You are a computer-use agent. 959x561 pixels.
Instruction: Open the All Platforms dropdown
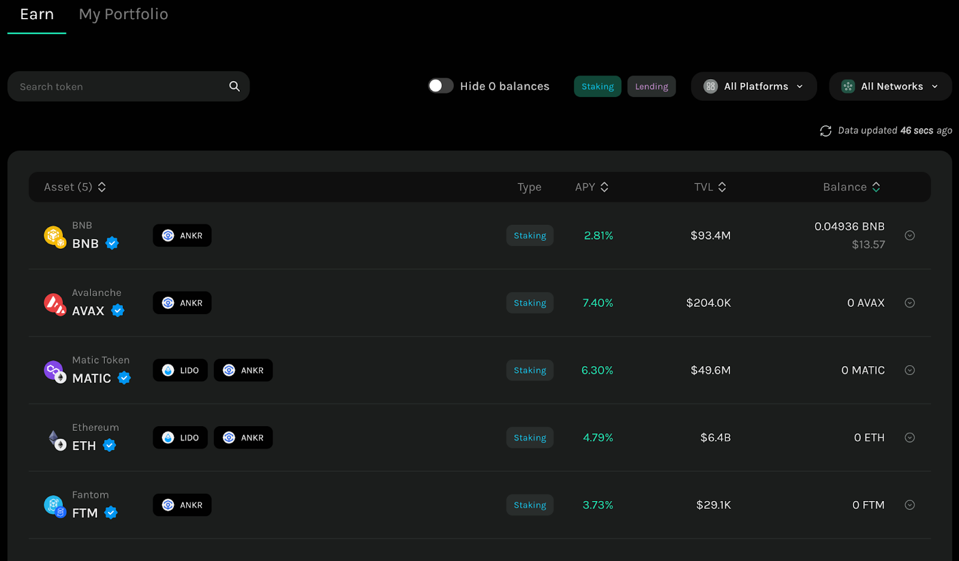point(754,86)
